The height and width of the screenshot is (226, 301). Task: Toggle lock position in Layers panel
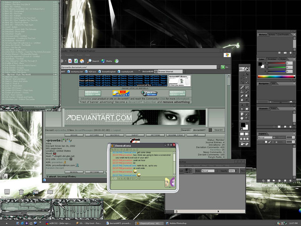(273, 142)
